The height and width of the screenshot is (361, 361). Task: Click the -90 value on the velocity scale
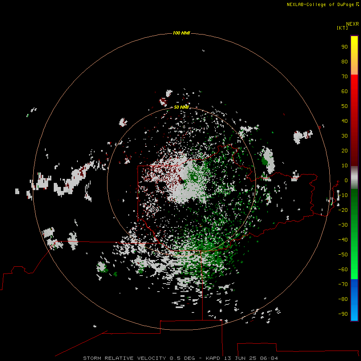pyautogui.click(x=343, y=314)
